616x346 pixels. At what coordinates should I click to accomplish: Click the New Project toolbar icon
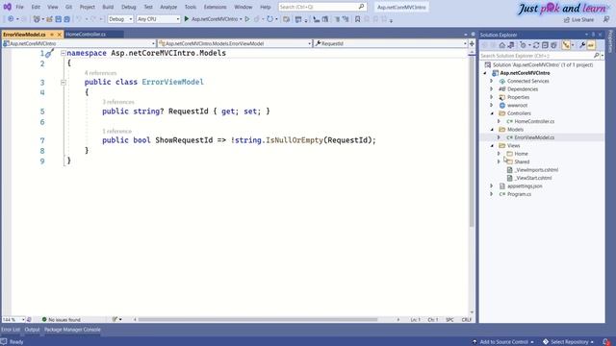click(x=37, y=19)
